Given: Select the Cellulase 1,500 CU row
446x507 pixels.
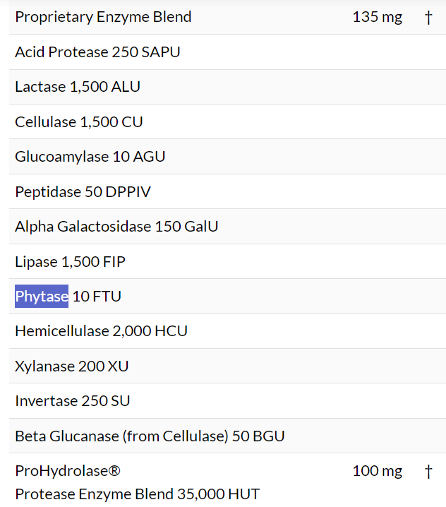Looking at the screenshot, I should (79, 122).
